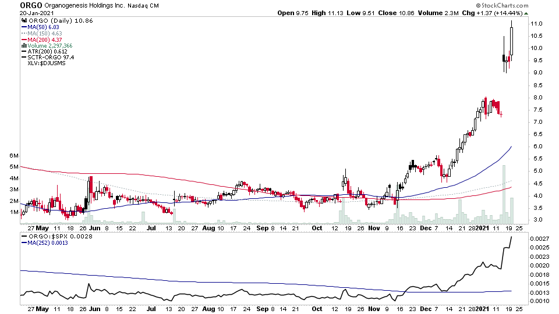
Task: Click the Chg +1.37 (+14.44%) value
Action: tap(492, 13)
